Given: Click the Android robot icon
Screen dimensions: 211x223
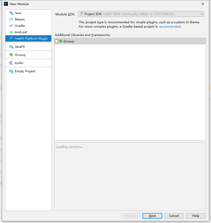Looking at the screenshot, I should (11, 32).
